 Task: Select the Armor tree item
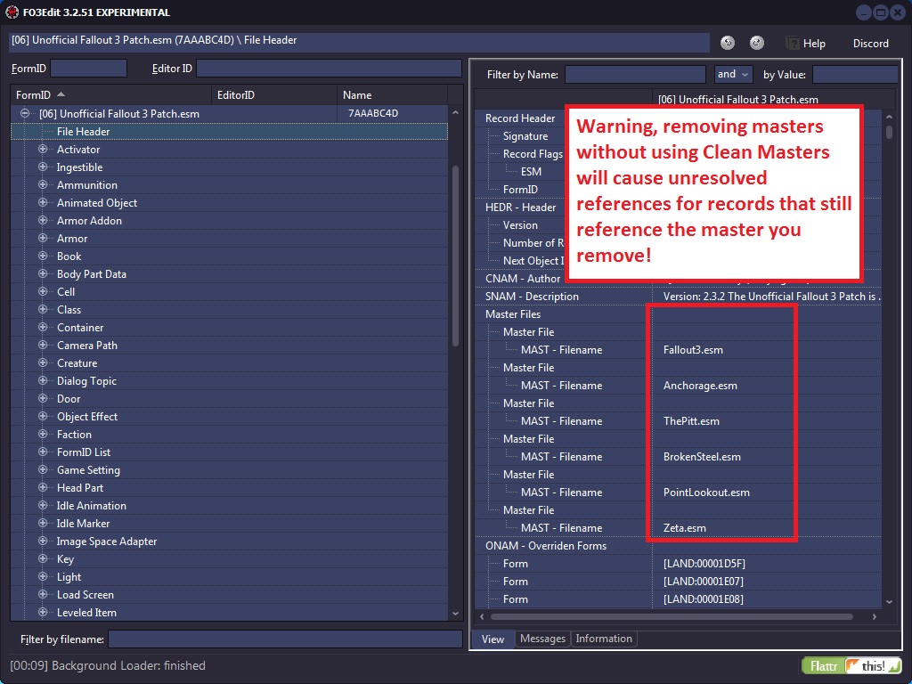click(x=72, y=239)
